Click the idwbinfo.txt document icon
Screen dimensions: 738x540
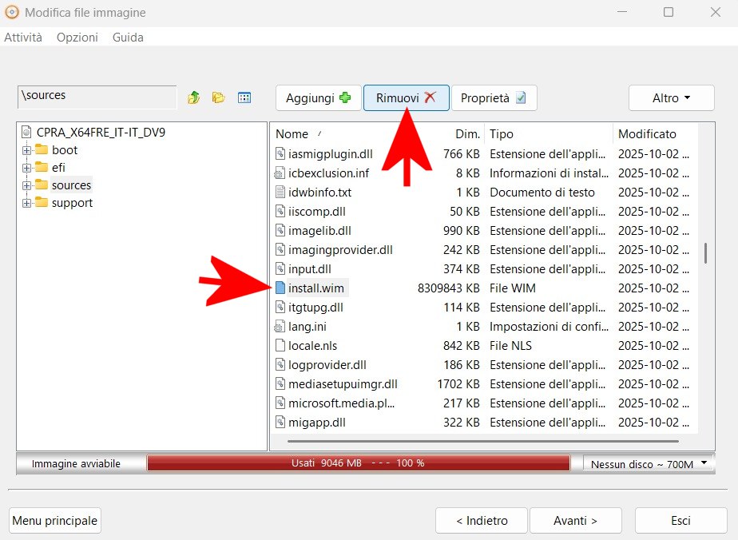(x=280, y=193)
